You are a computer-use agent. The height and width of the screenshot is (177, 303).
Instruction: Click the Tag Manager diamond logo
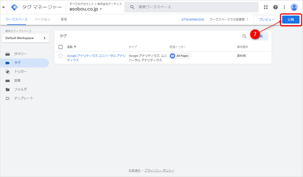(15, 7)
